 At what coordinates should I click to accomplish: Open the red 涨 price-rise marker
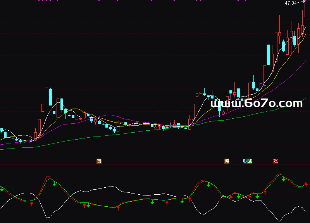(276, 161)
